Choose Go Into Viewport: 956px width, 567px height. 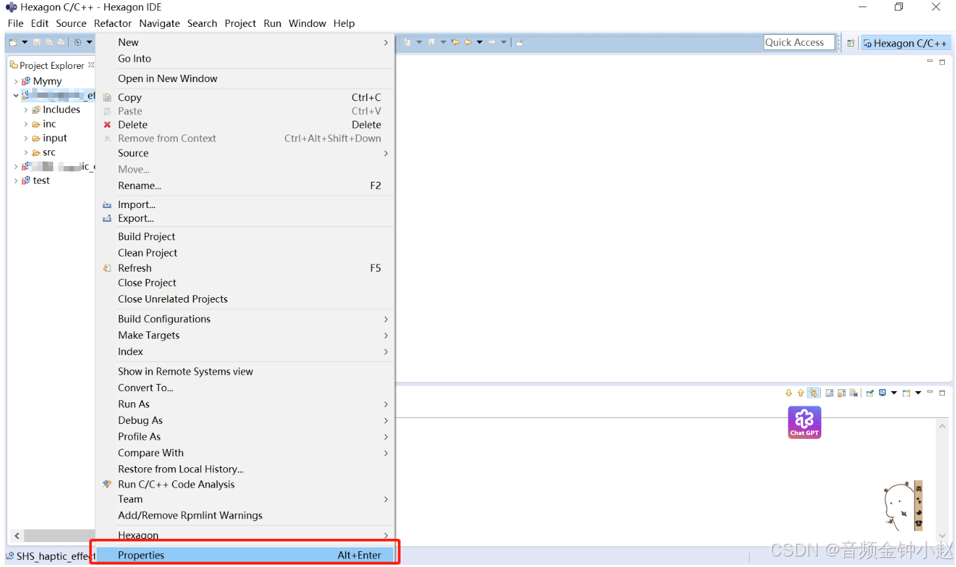pyautogui.click(x=245, y=58)
